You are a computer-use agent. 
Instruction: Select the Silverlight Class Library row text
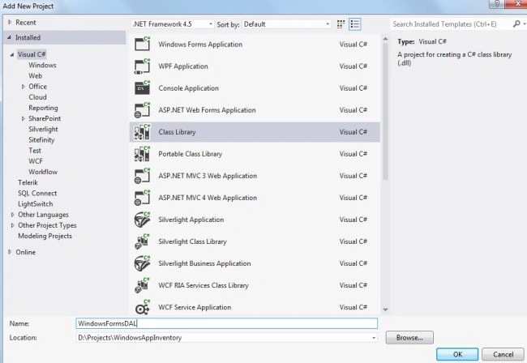[193, 241]
